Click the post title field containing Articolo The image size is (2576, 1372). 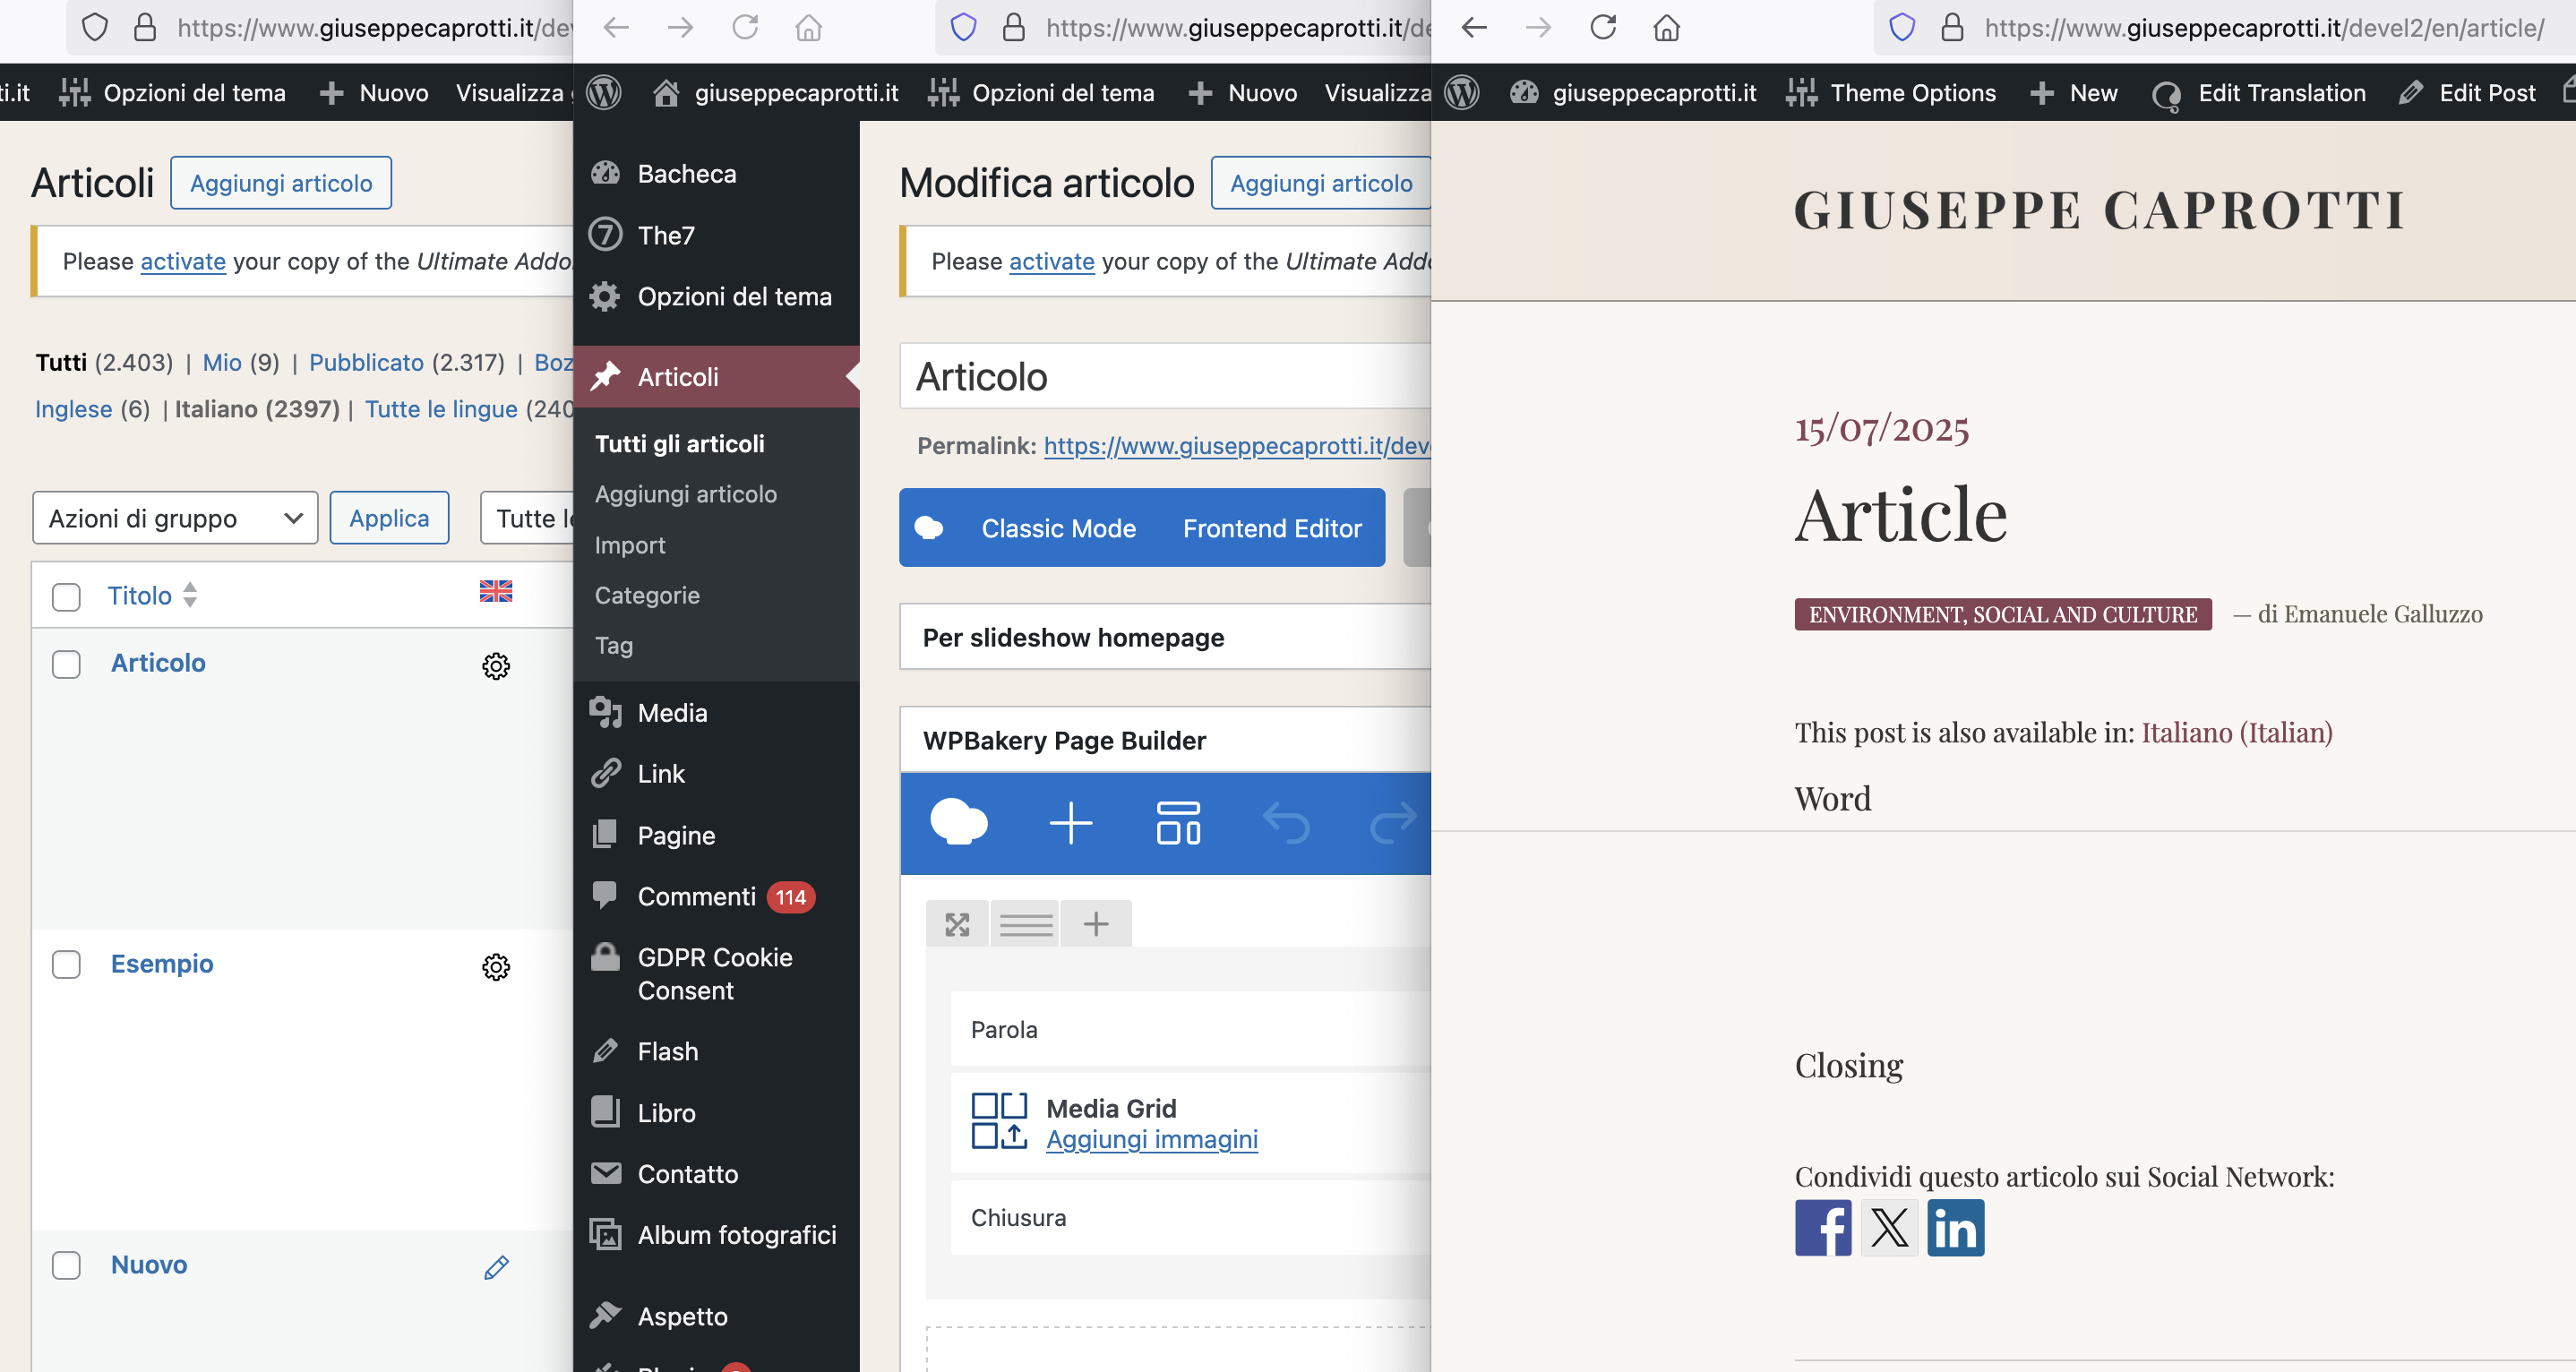click(x=1165, y=377)
